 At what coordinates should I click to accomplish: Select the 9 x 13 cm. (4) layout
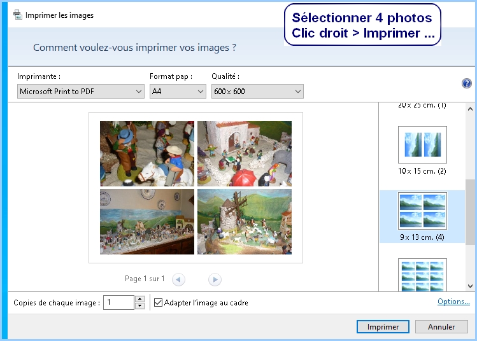click(x=422, y=217)
